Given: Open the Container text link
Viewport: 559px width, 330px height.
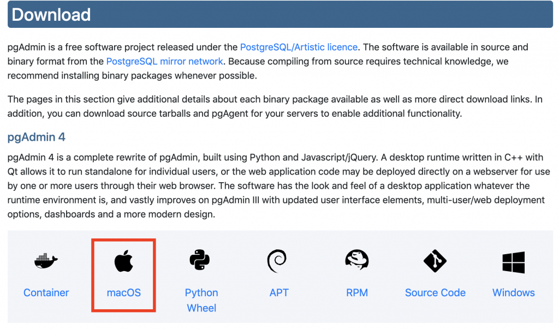Looking at the screenshot, I should (x=46, y=293).
